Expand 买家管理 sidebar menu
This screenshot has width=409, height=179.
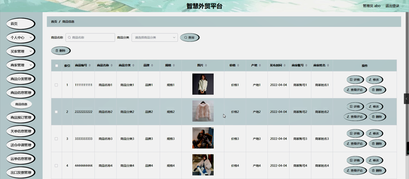(x=21, y=51)
